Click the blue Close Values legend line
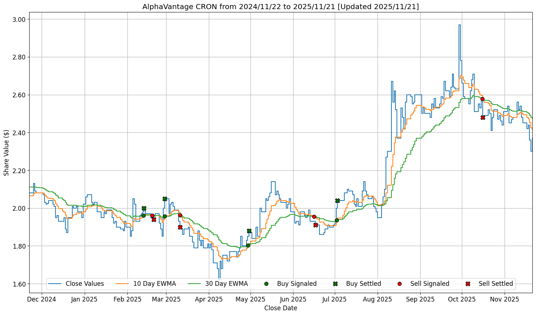 [55, 284]
